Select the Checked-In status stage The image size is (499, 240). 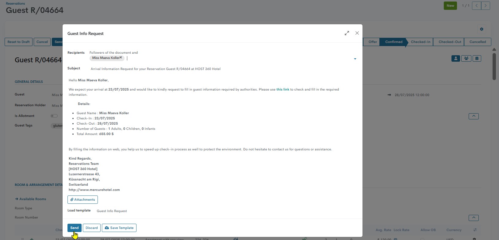[x=420, y=42]
